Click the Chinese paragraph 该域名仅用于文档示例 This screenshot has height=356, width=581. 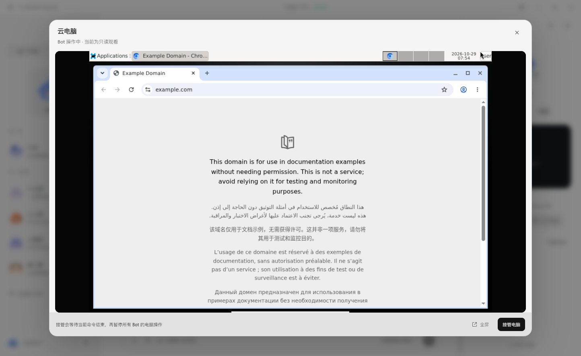click(288, 234)
